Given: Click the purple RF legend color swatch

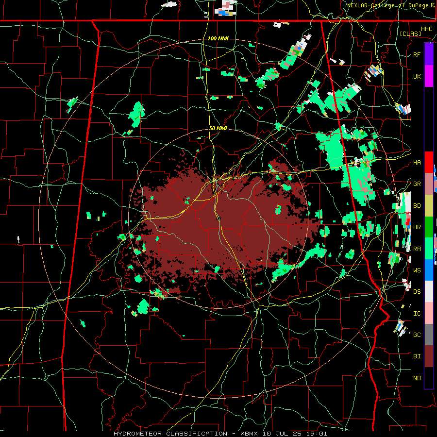Looking at the screenshot, I should click(x=429, y=54).
